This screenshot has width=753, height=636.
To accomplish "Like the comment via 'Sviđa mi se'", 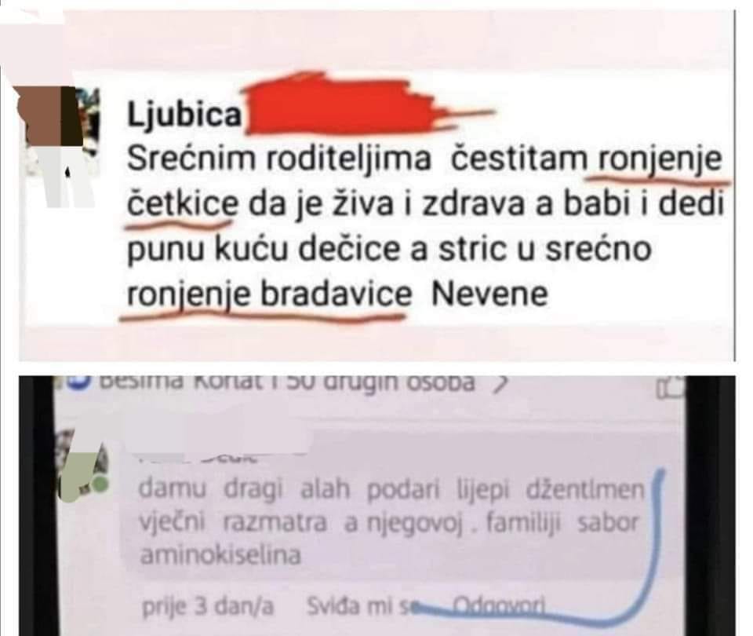I will pyautogui.click(x=361, y=606).
